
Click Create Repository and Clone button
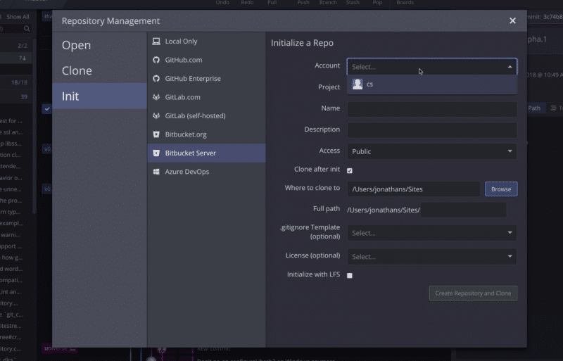pyautogui.click(x=473, y=293)
